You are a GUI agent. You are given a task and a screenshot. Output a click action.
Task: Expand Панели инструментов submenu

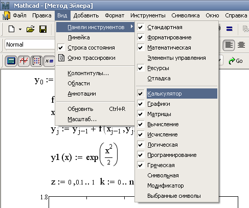pos(95,27)
